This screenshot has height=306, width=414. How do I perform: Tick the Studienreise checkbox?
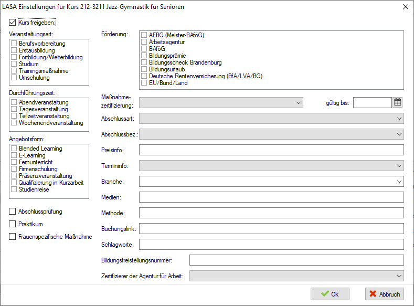[x=14, y=189]
